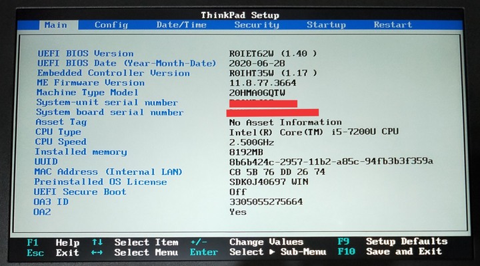Click the OA2 label
The height and width of the screenshot is (266, 480).
[42, 212]
